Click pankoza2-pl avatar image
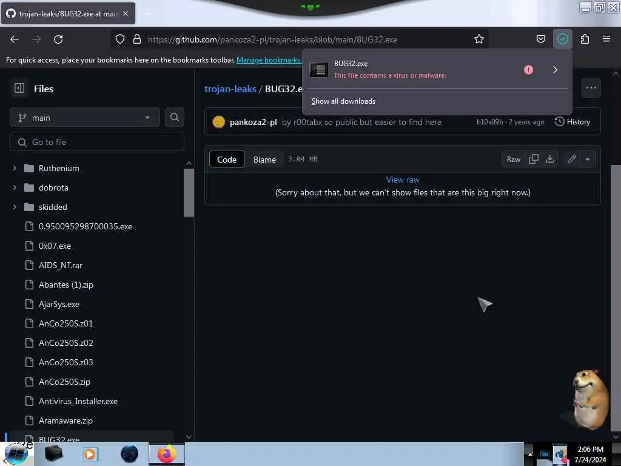 click(x=218, y=121)
